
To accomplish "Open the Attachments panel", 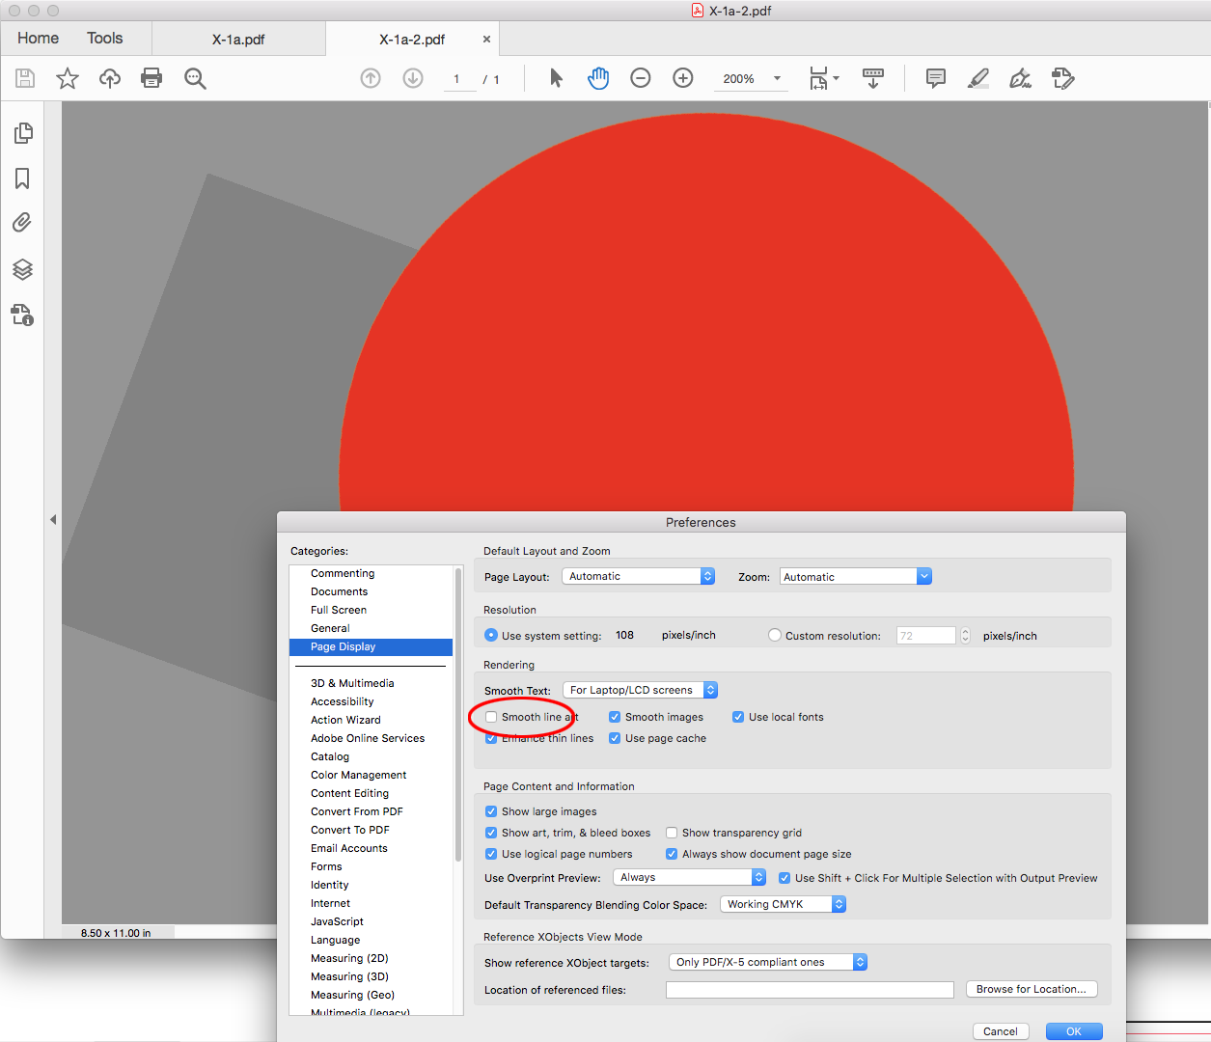I will [x=22, y=222].
